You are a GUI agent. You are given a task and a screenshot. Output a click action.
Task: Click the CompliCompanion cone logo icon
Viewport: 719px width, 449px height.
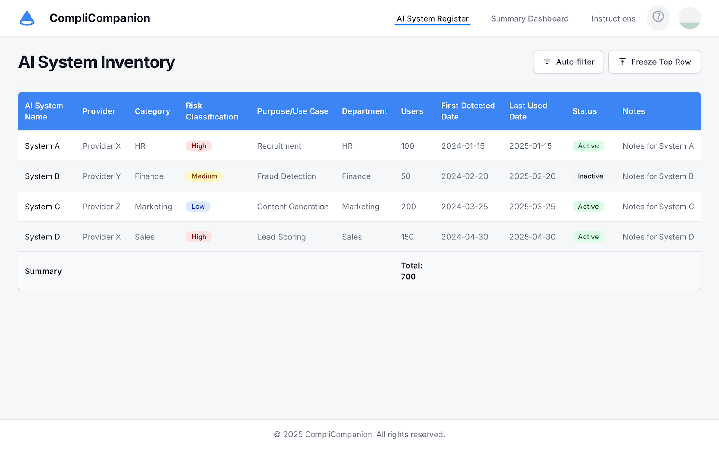(x=27, y=18)
